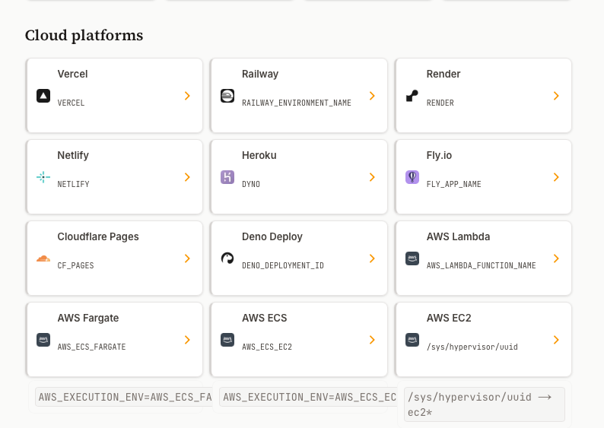Click the AWS icon beside AWS Lambda
Screen dimensions: 604x428
[412, 258]
